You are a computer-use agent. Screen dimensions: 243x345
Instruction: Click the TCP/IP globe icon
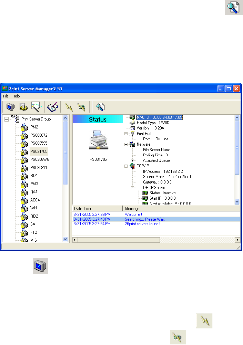pyautogui.click(x=132, y=166)
